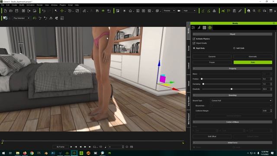Create a new project with the New icon

click(5, 11)
